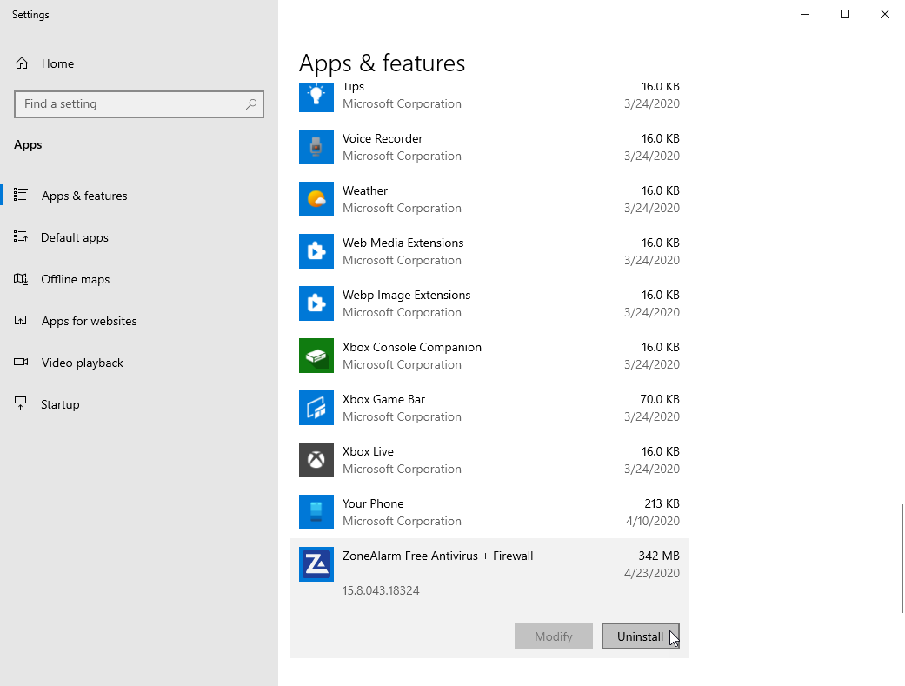
Task: Click ZoneAlarm Free Antivirus + Firewall title
Action: 437,556
